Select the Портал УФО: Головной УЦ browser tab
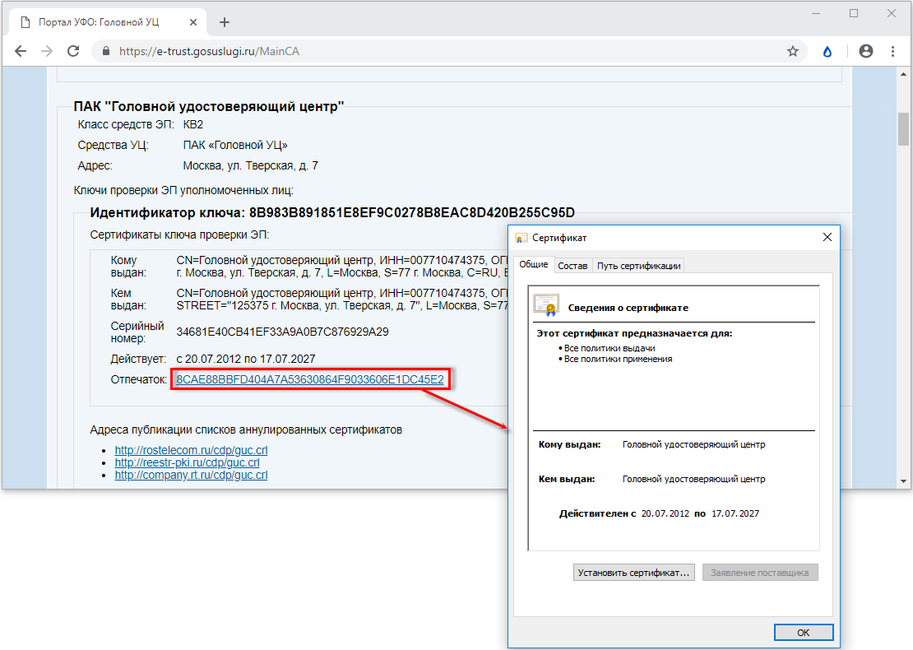This screenshot has width=913, height=650. (108, 22)
